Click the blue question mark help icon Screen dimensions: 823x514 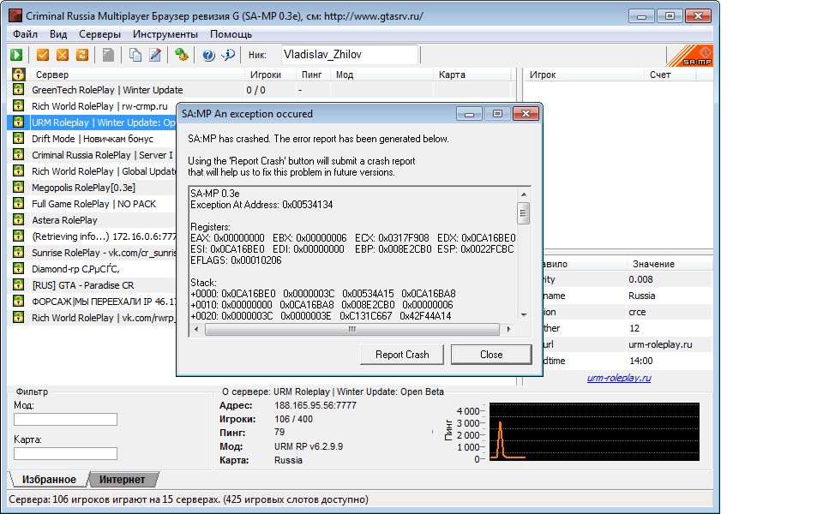click(208, 55)
